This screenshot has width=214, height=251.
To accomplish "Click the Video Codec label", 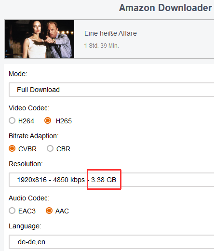I will pos(29,108).
